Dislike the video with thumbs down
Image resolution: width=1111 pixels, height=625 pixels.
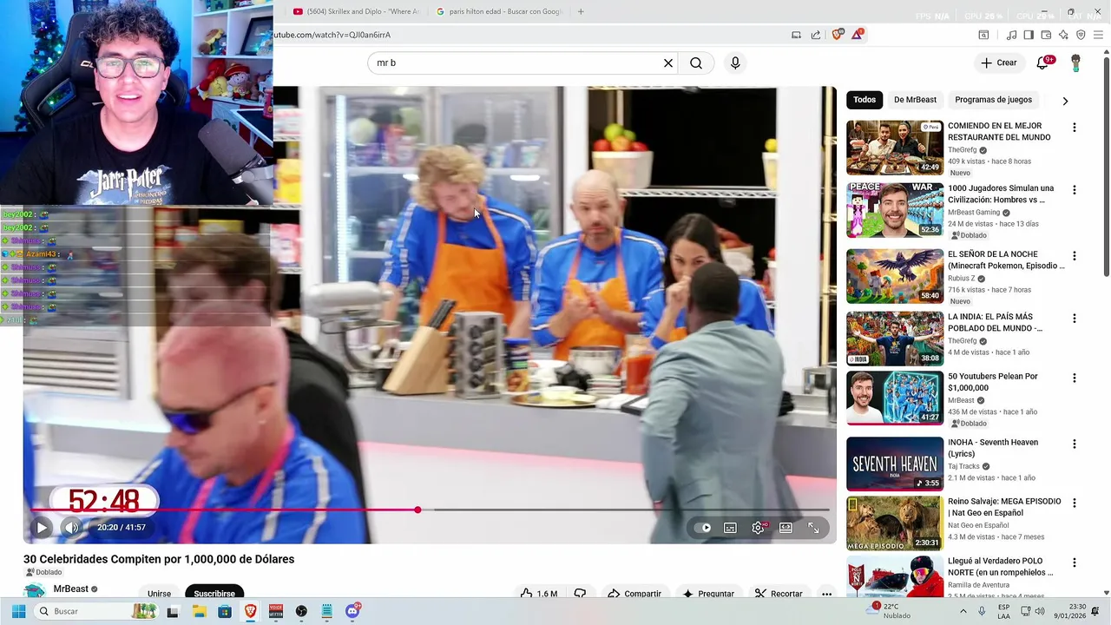point(580,594)
